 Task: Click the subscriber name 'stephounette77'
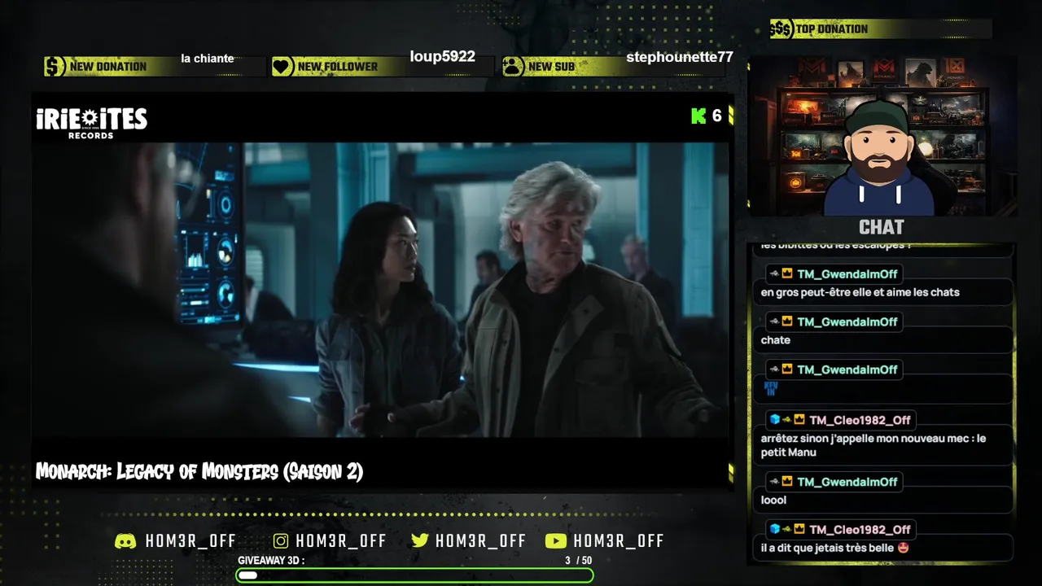tap(680, 57)
